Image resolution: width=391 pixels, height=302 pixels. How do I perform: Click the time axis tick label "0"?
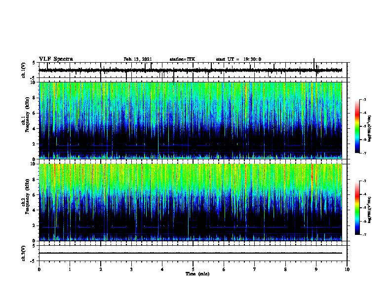[x=39, y=269]
